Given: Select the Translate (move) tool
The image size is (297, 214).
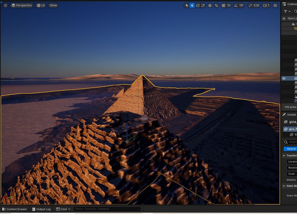Looking at the screenshot, I should 192,5.
